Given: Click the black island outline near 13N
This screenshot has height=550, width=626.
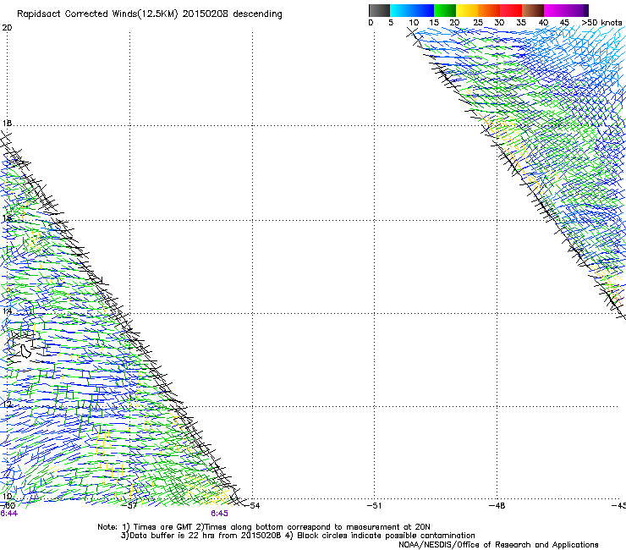Looking at the screenshot, I should tap(25, 351).
